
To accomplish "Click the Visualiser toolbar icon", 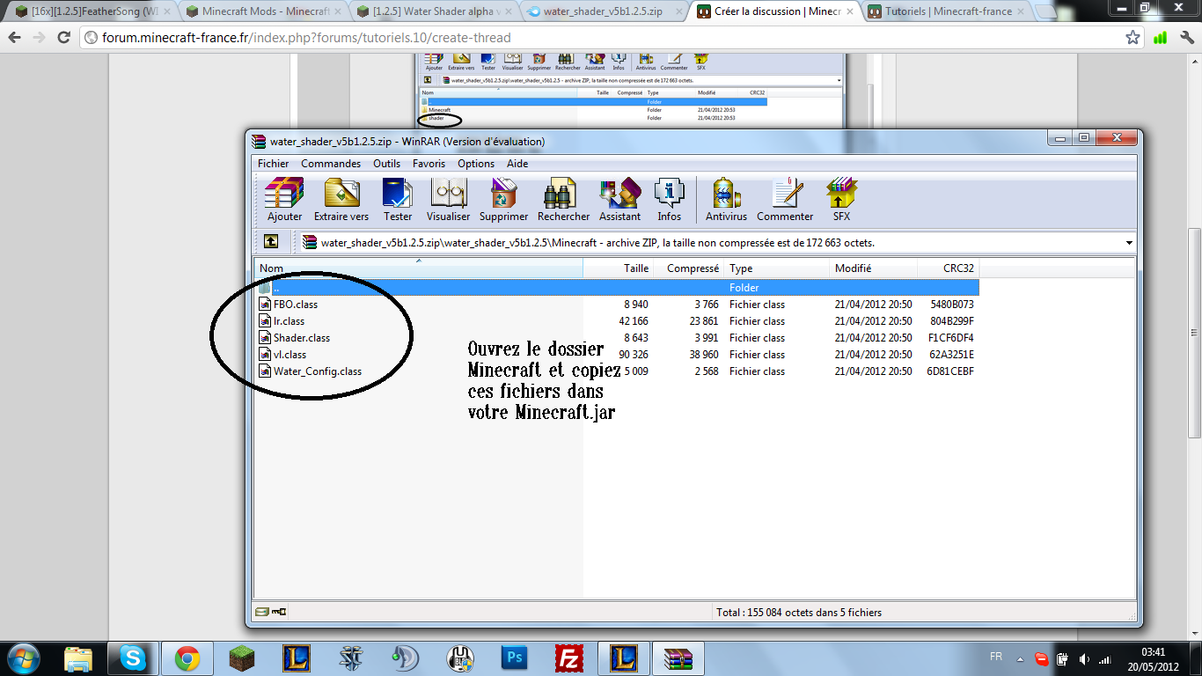I will [x=448, y=200].
